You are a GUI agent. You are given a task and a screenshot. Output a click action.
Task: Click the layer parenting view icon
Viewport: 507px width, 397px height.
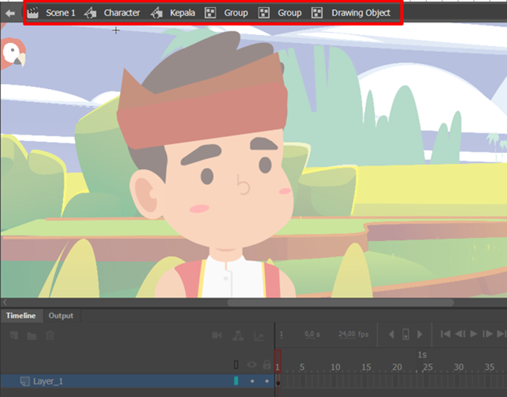(239, 335)
